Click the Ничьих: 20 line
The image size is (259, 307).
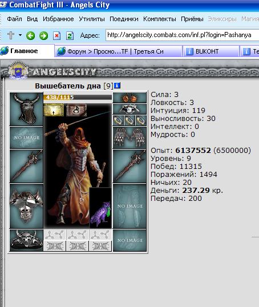171,183
